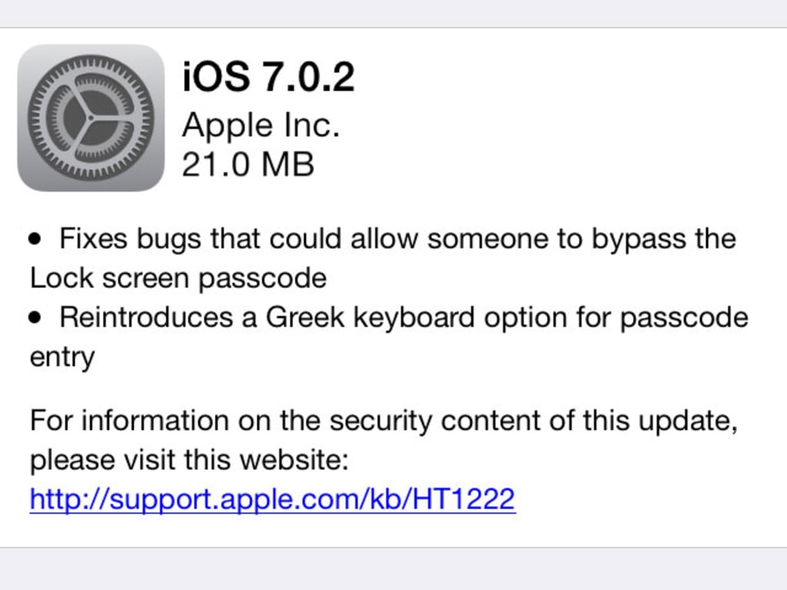Screen dimensions: 787x590
Task: Click the gray header bar above the update
Action: coord(393,13)
